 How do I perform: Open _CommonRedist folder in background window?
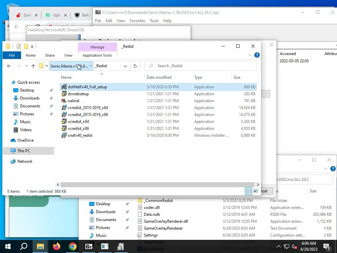tap(159, 201)
